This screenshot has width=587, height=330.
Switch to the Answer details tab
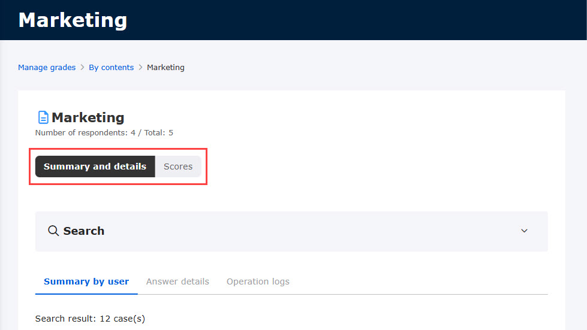click(177, 281)
